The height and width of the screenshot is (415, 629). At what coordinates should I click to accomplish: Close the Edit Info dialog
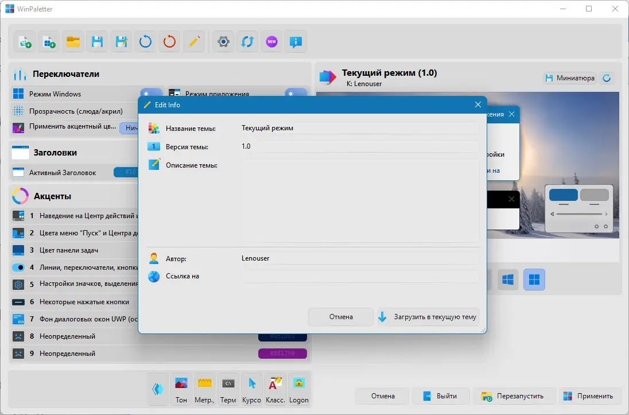[x=477, y=104]
